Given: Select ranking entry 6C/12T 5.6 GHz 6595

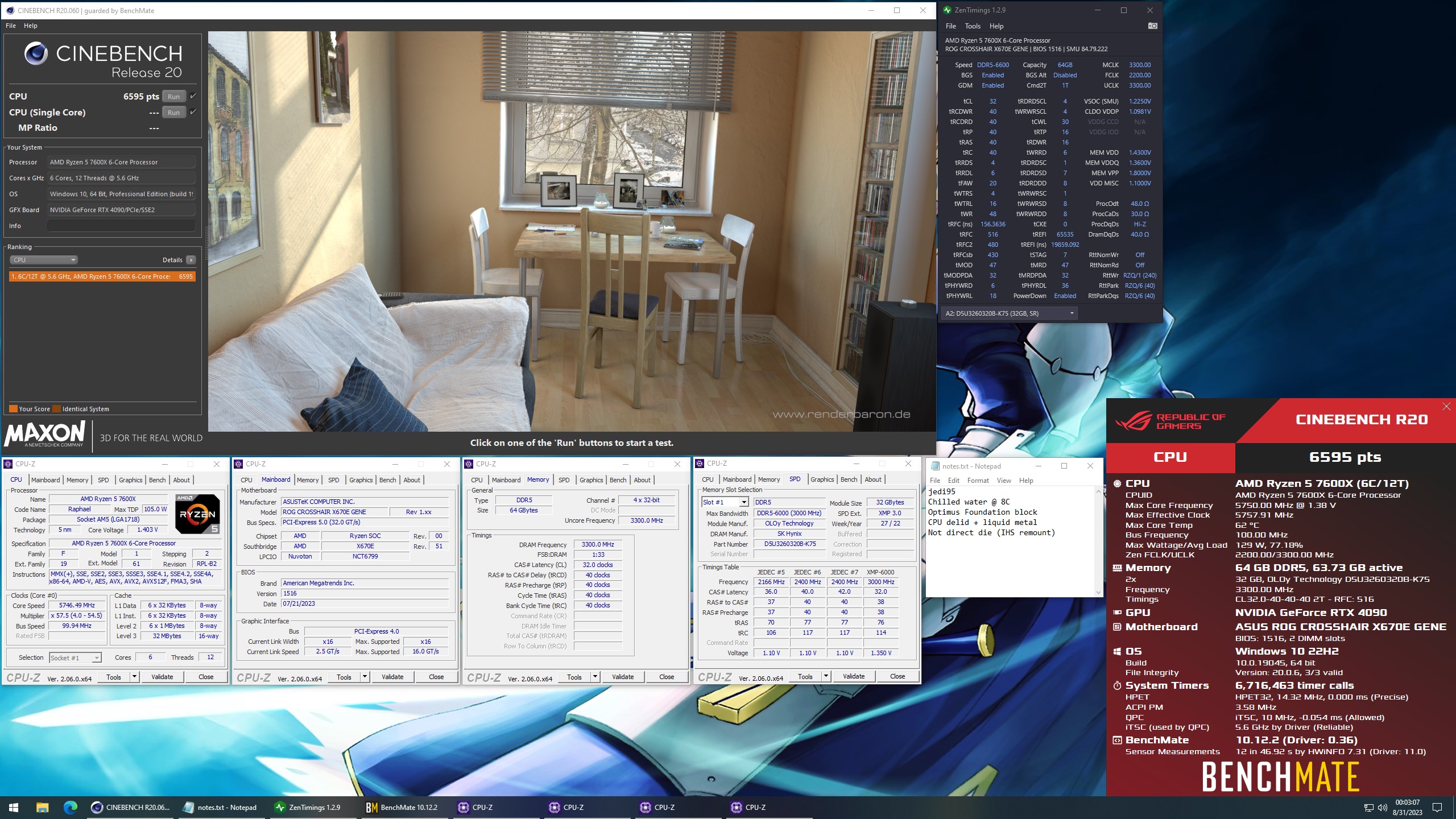Looking at the screenshot, I should 102,276.
